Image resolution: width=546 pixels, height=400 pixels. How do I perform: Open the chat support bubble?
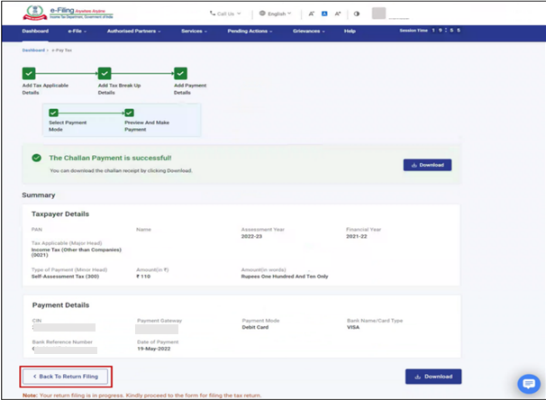[x=529, y=384]
